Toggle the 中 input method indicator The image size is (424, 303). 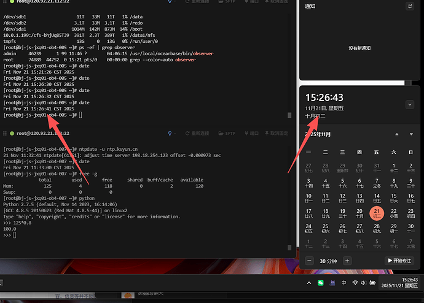(x=344, y=283)
